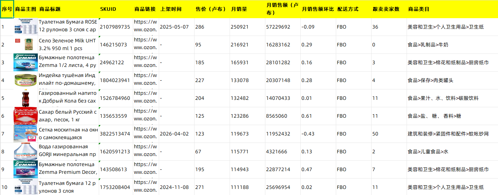Select FBO delivery cell in row 5
498x195 pixels.
point(353,98)
